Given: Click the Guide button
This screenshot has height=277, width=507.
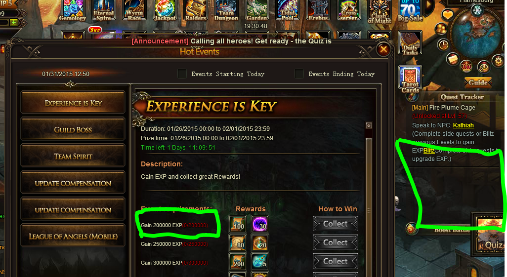Looking at the screenshot, I should click(478, 82).
